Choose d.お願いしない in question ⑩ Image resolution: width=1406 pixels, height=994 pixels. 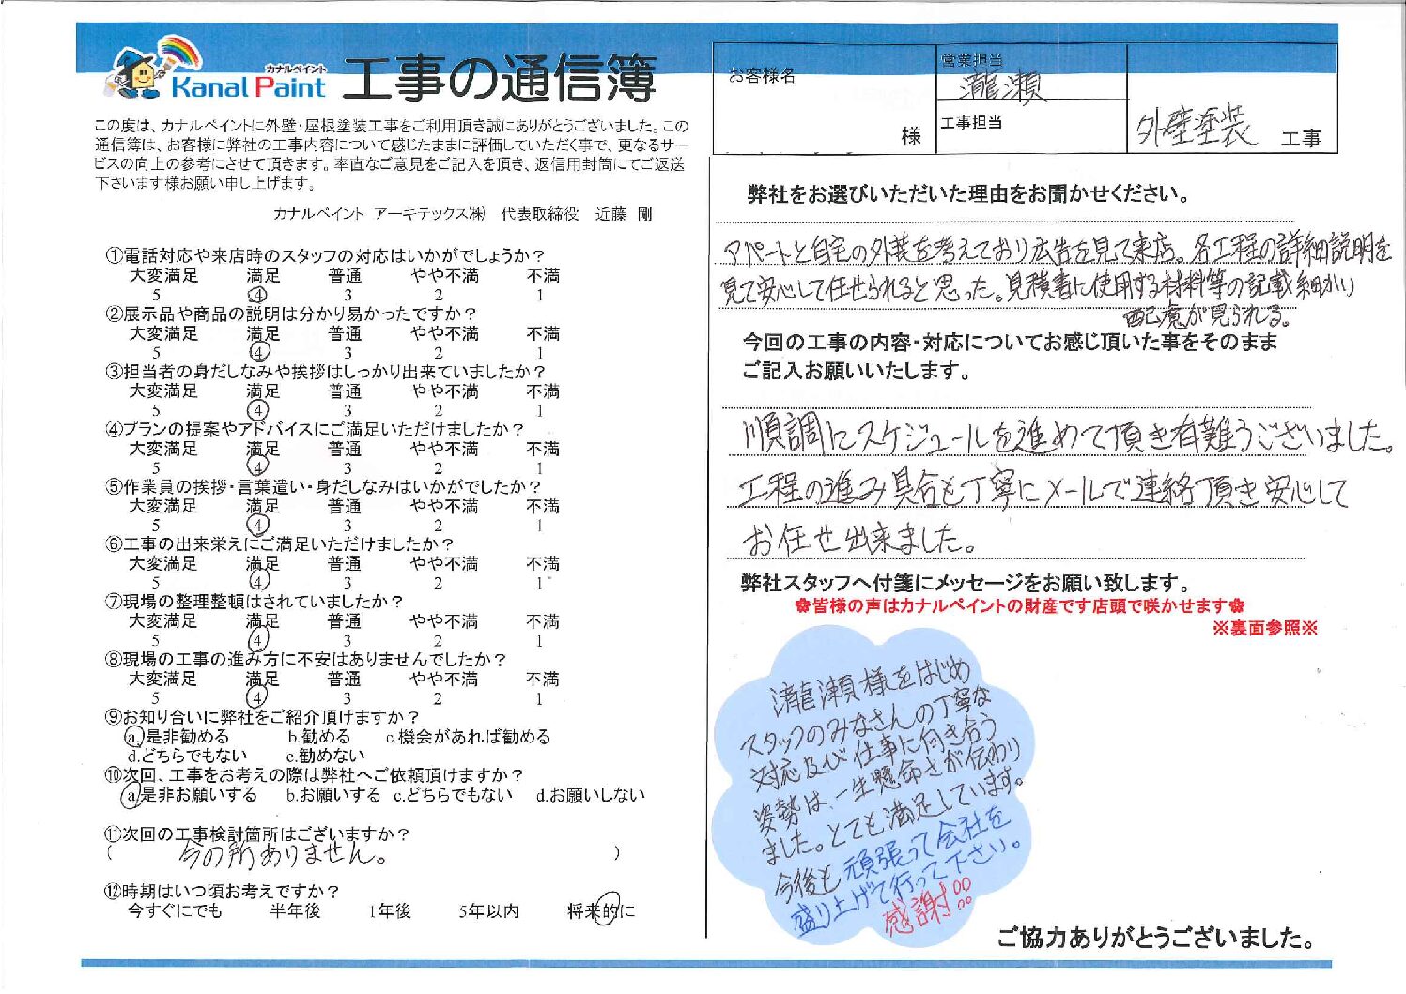click(590, 795)
